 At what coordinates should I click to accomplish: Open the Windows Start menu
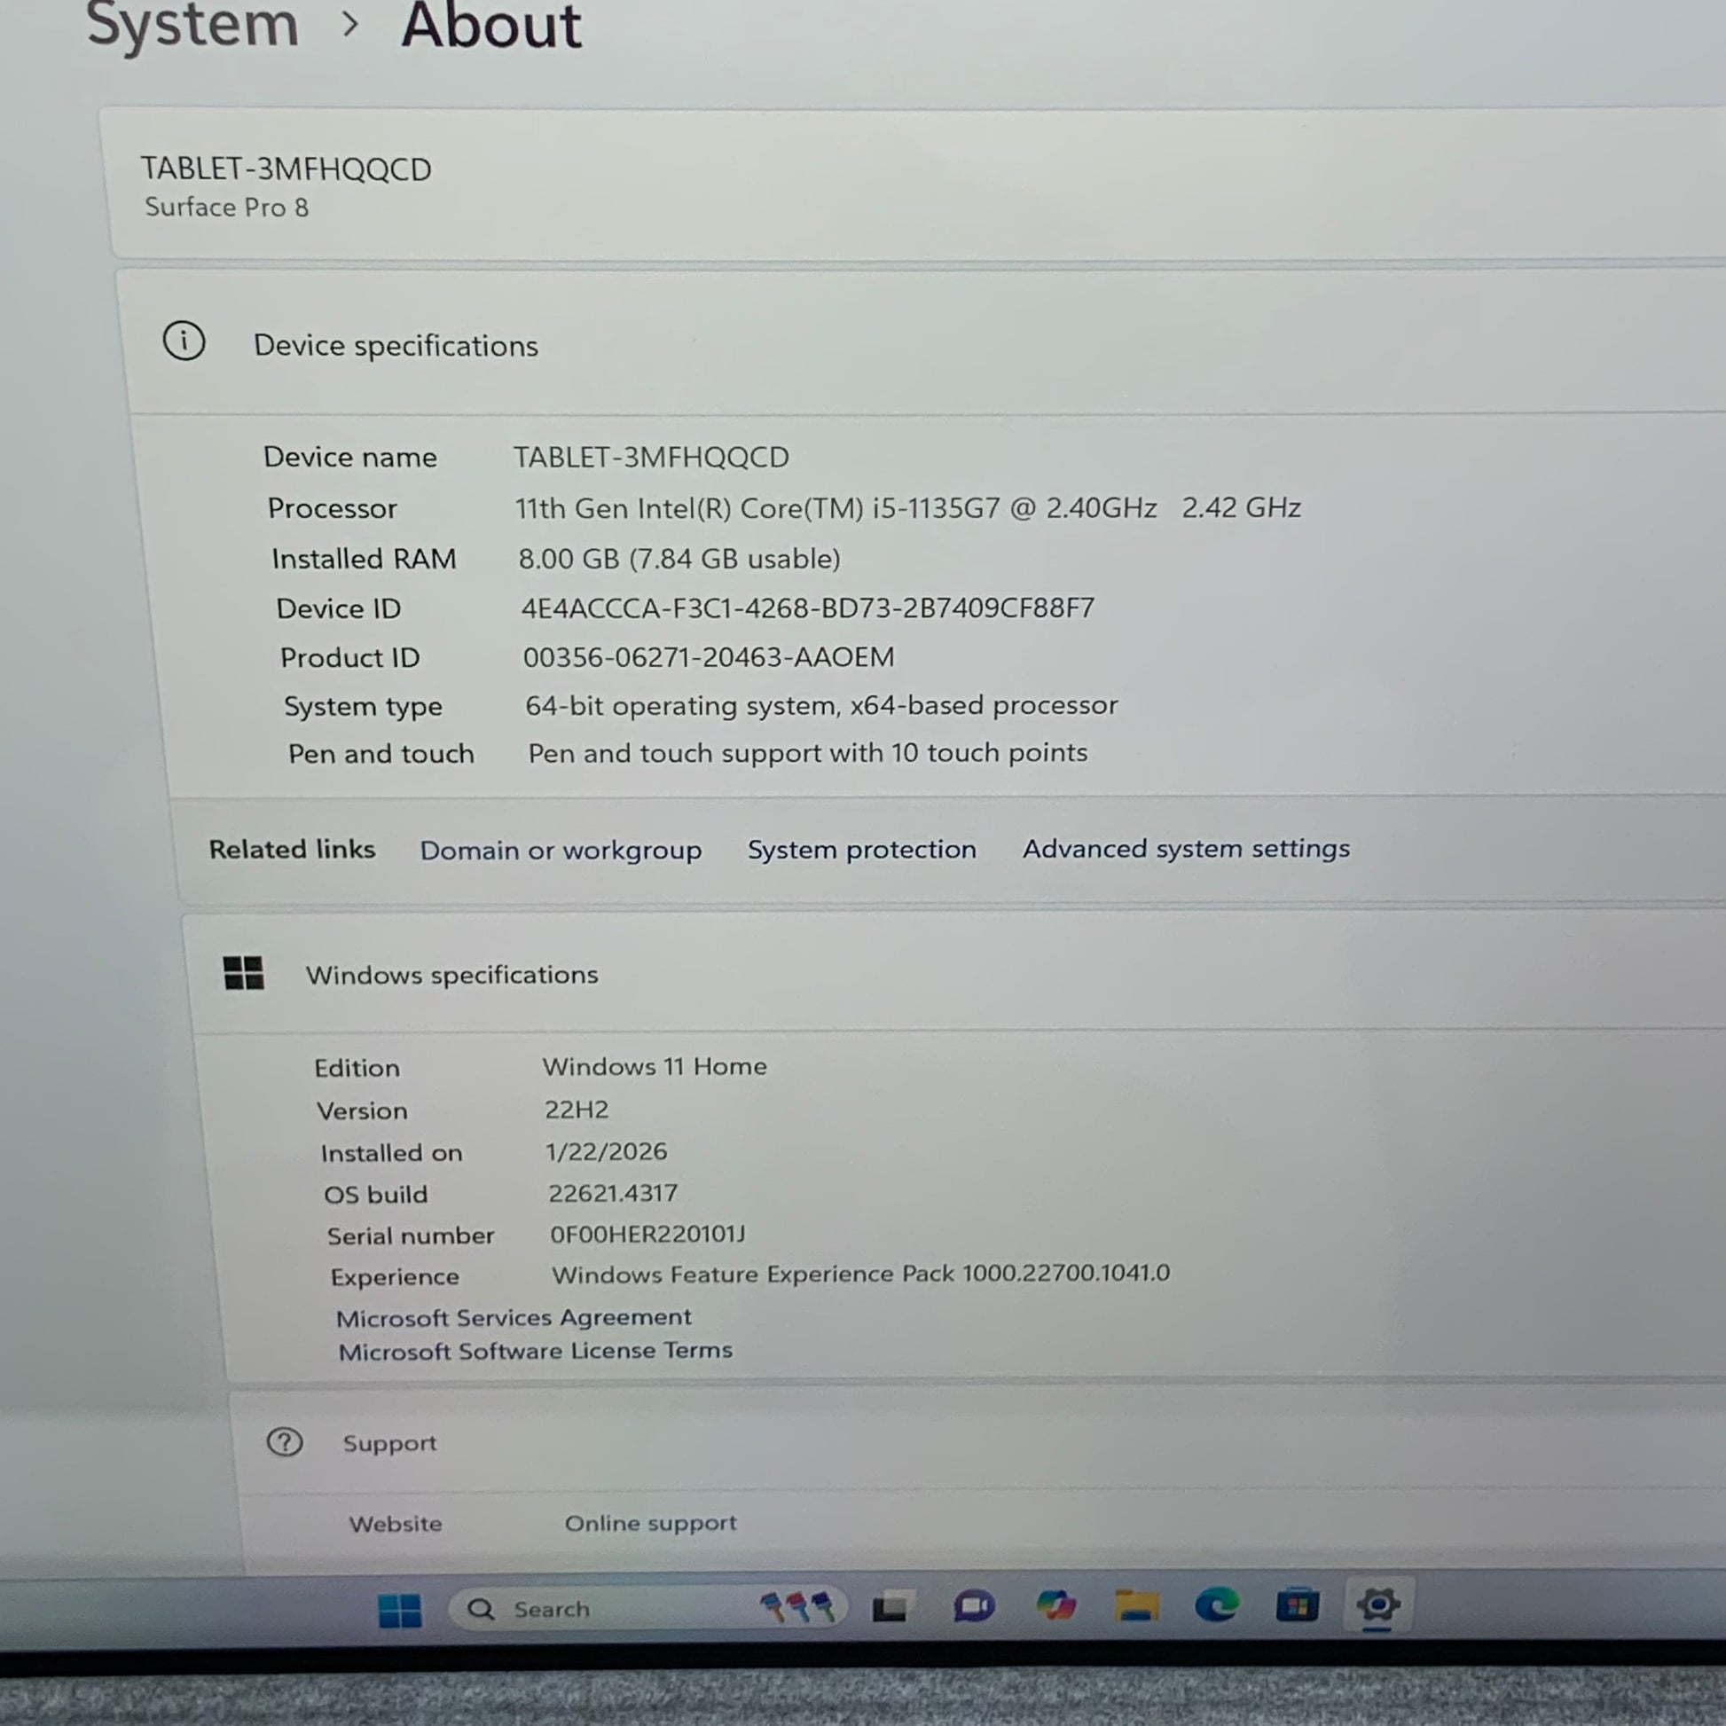(x=399, y=1611)
